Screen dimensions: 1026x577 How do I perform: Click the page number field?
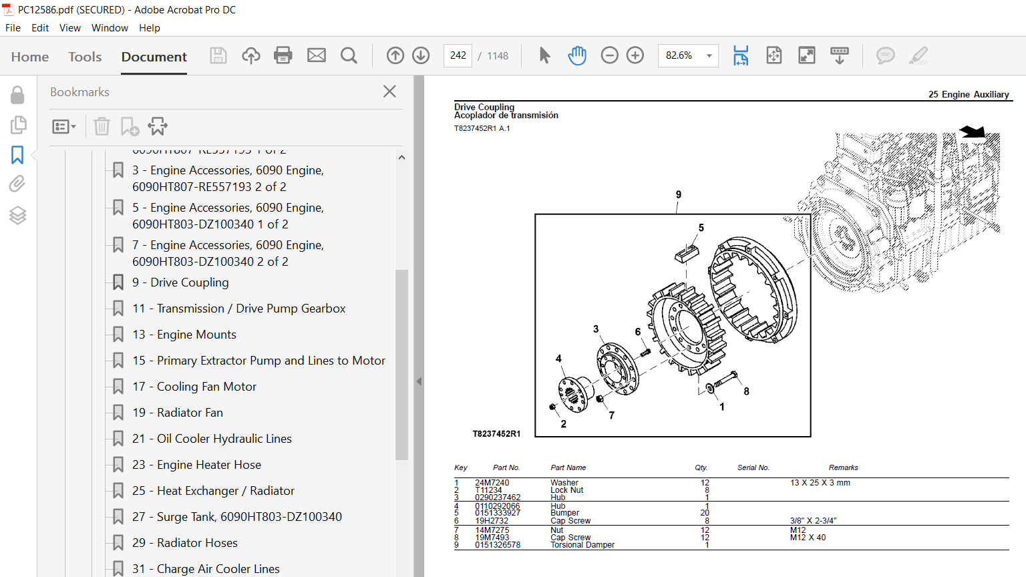458,55
